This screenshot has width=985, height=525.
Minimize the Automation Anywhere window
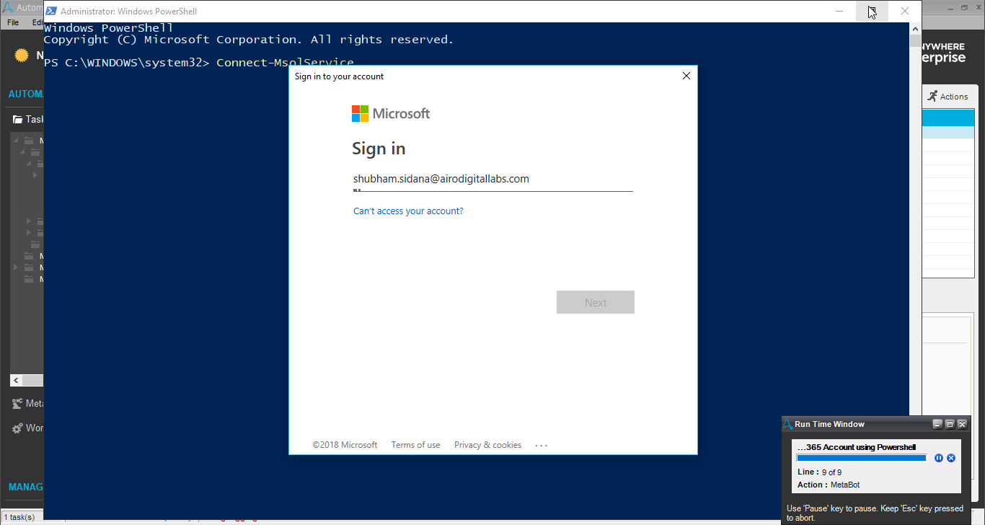pyautogui.click(x=951, y=7)
